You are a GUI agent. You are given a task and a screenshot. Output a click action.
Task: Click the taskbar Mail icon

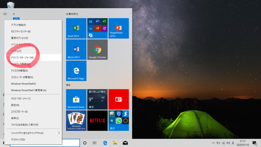[x=125, y=143]
